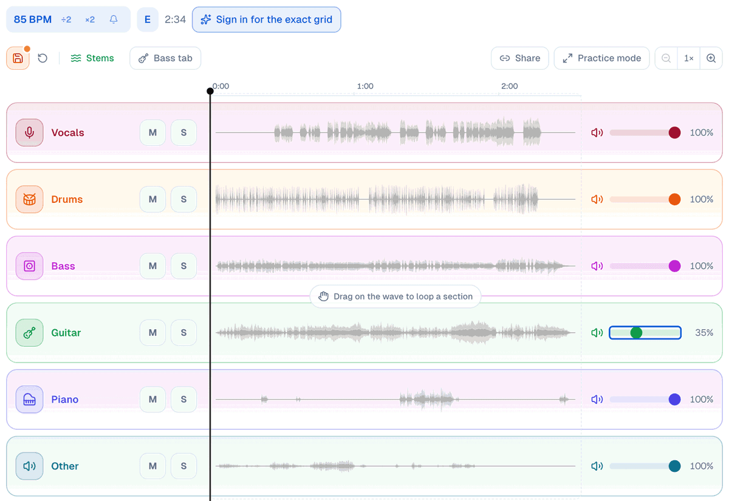This screenshot has width=729, height=501.
Task: Click the reset/undo arrow icon
Action: click(43, 58)
